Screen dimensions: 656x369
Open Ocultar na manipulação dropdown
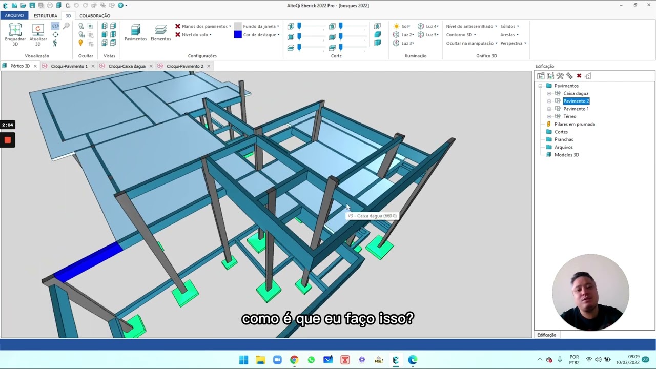[471, 43]
